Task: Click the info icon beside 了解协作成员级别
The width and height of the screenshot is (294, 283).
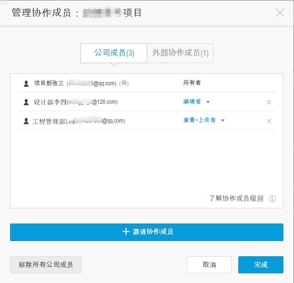Action: tap(272, 199)
